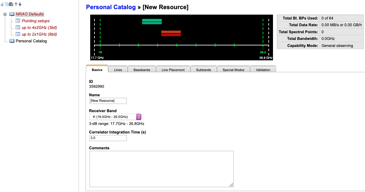This screenshot has height=192, width=365.
Task: Click the Copy resource icon
Action: coord(7,4)
